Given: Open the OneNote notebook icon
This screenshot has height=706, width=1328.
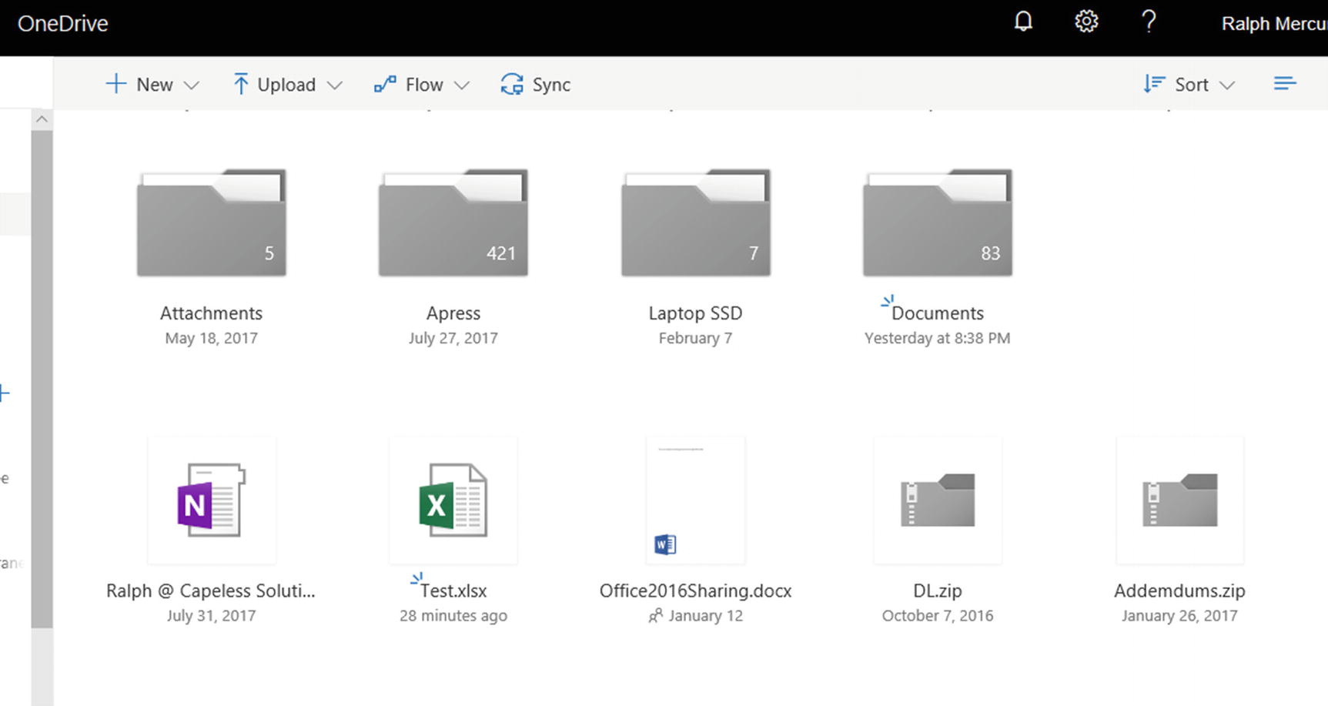Looking at the screenshot, I should pos(212,500).
